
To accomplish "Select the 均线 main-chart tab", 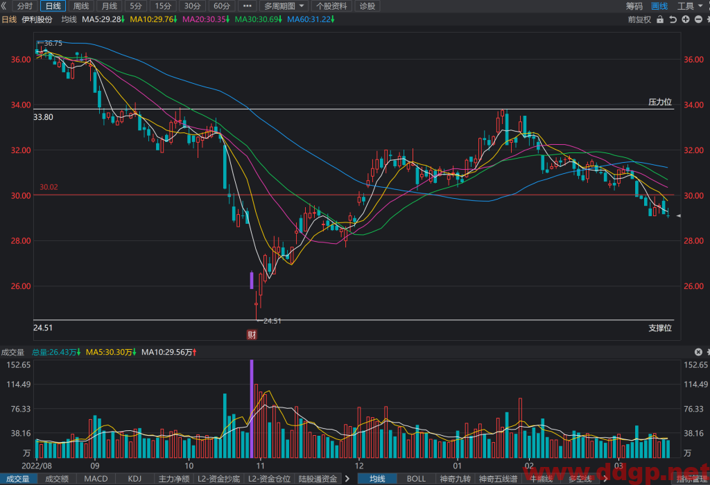I will (377, 479).
